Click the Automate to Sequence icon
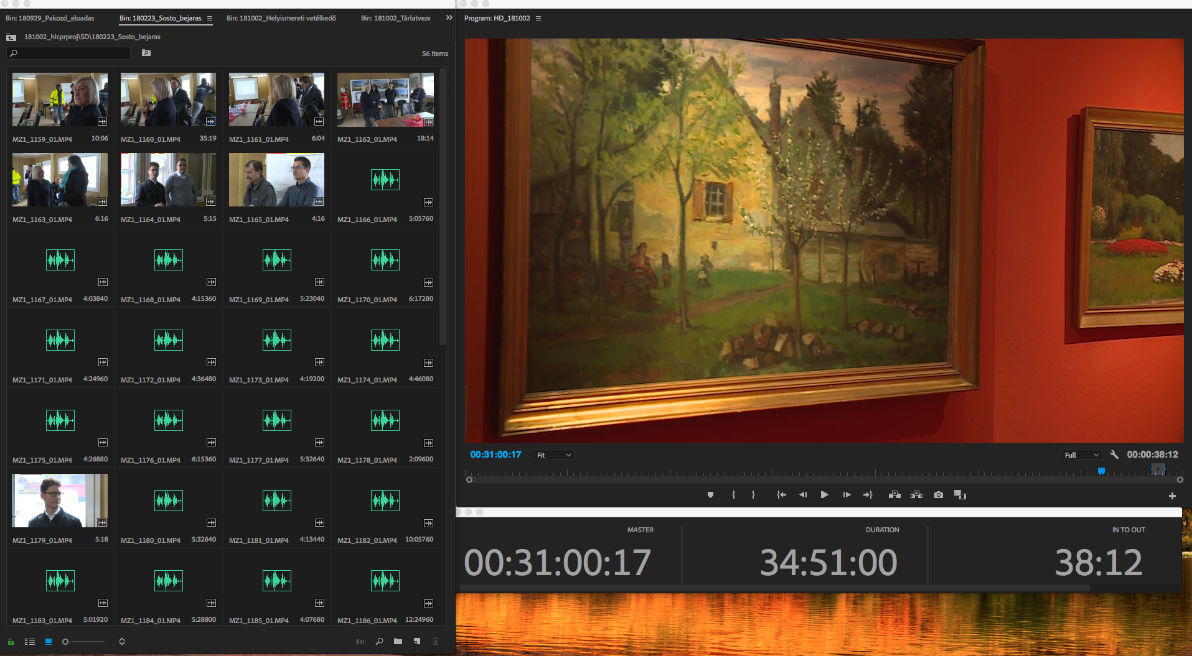This screenshot has width=1192, height=656. [x=360, y=642]
